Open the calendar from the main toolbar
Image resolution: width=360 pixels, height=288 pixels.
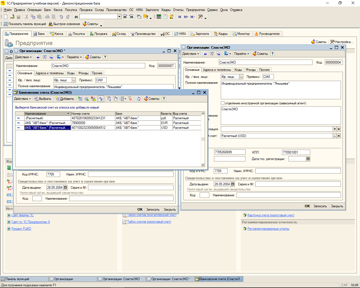[x=165, y=17]
